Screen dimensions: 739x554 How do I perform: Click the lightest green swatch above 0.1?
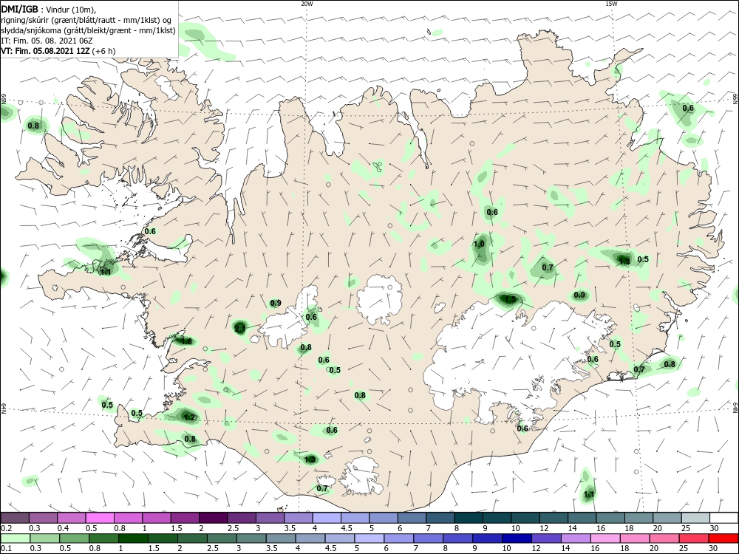pos(15,538)
